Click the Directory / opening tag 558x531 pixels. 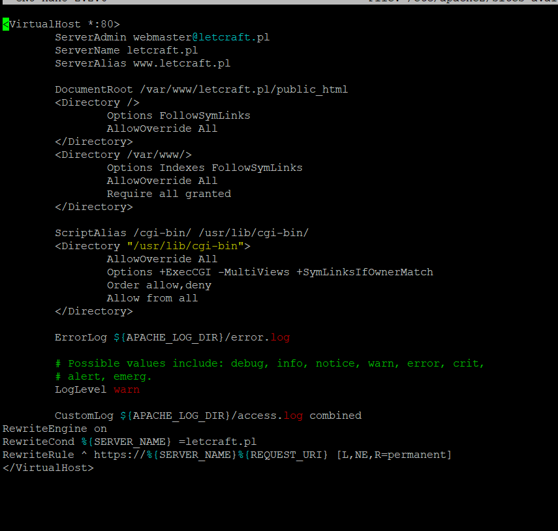pos(97,102)
